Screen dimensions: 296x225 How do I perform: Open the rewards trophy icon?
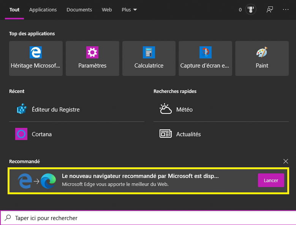(251, 9)
